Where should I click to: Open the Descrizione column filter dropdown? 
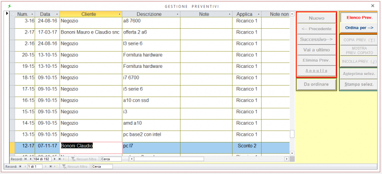point(178,14)
